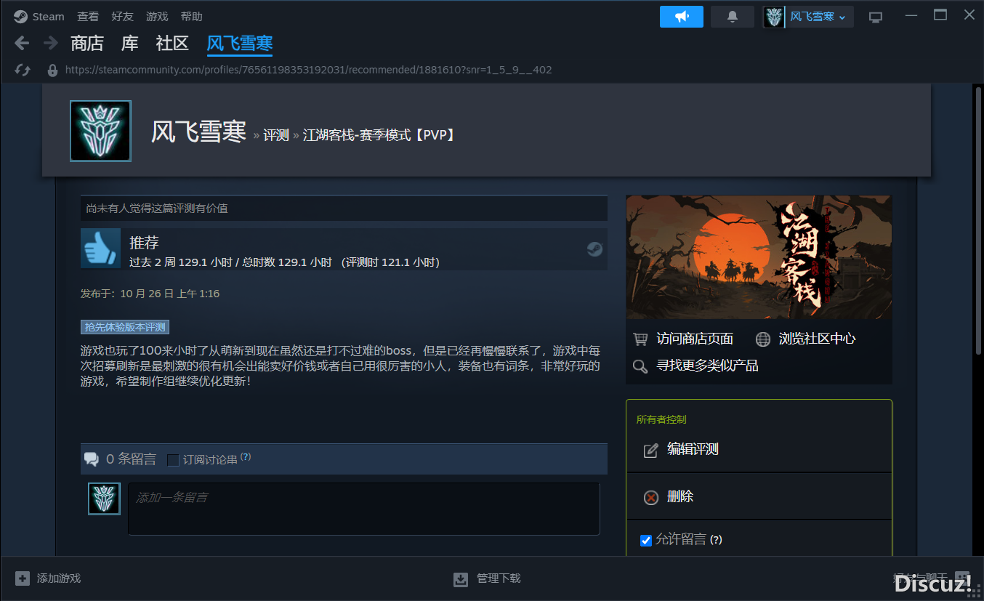
Task: Click the globe community hub icon
Action: (x=763, y=339)
